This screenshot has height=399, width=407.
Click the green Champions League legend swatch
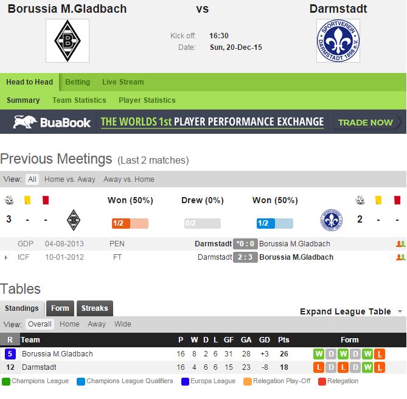5,381
